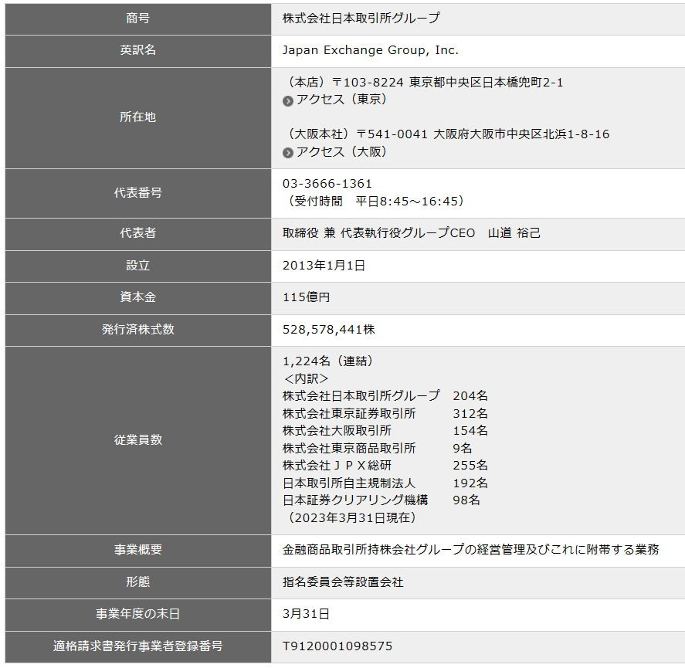
Task: Select the share count 528,578,441株
Action: [329, 330]
